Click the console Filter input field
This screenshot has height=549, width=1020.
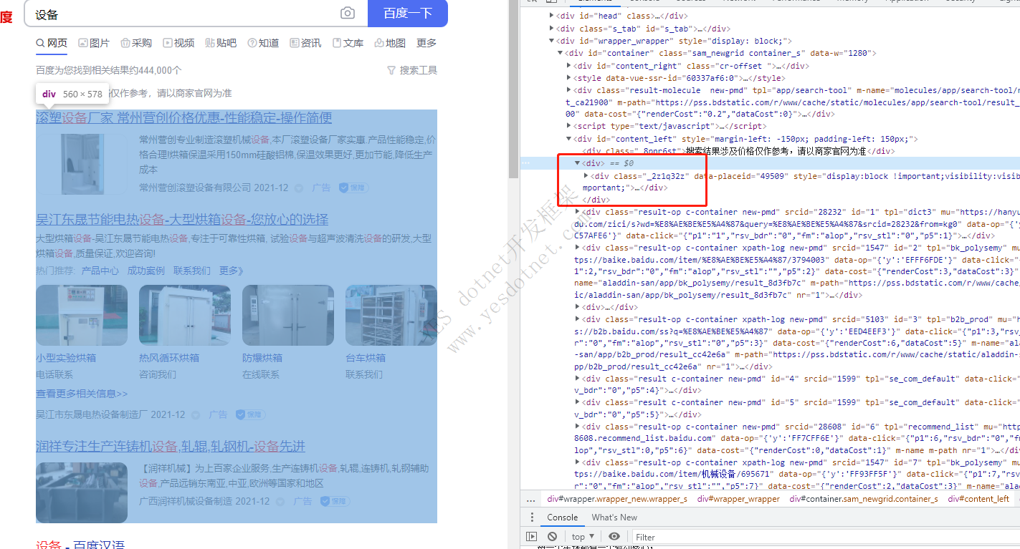tap(826, 537)
